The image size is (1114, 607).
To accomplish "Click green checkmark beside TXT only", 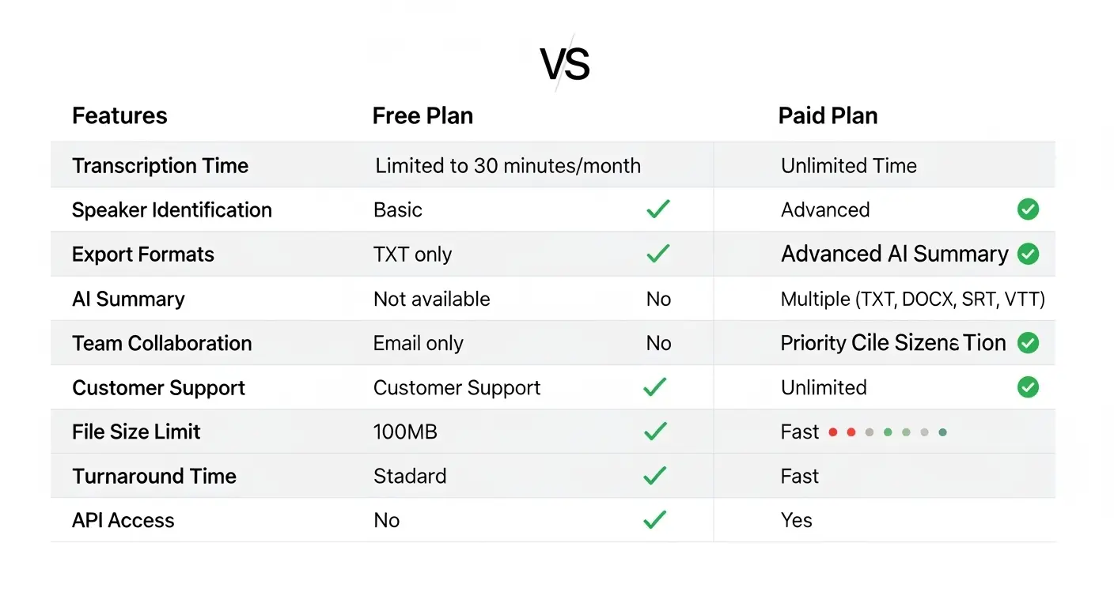I will click(657, 254).
